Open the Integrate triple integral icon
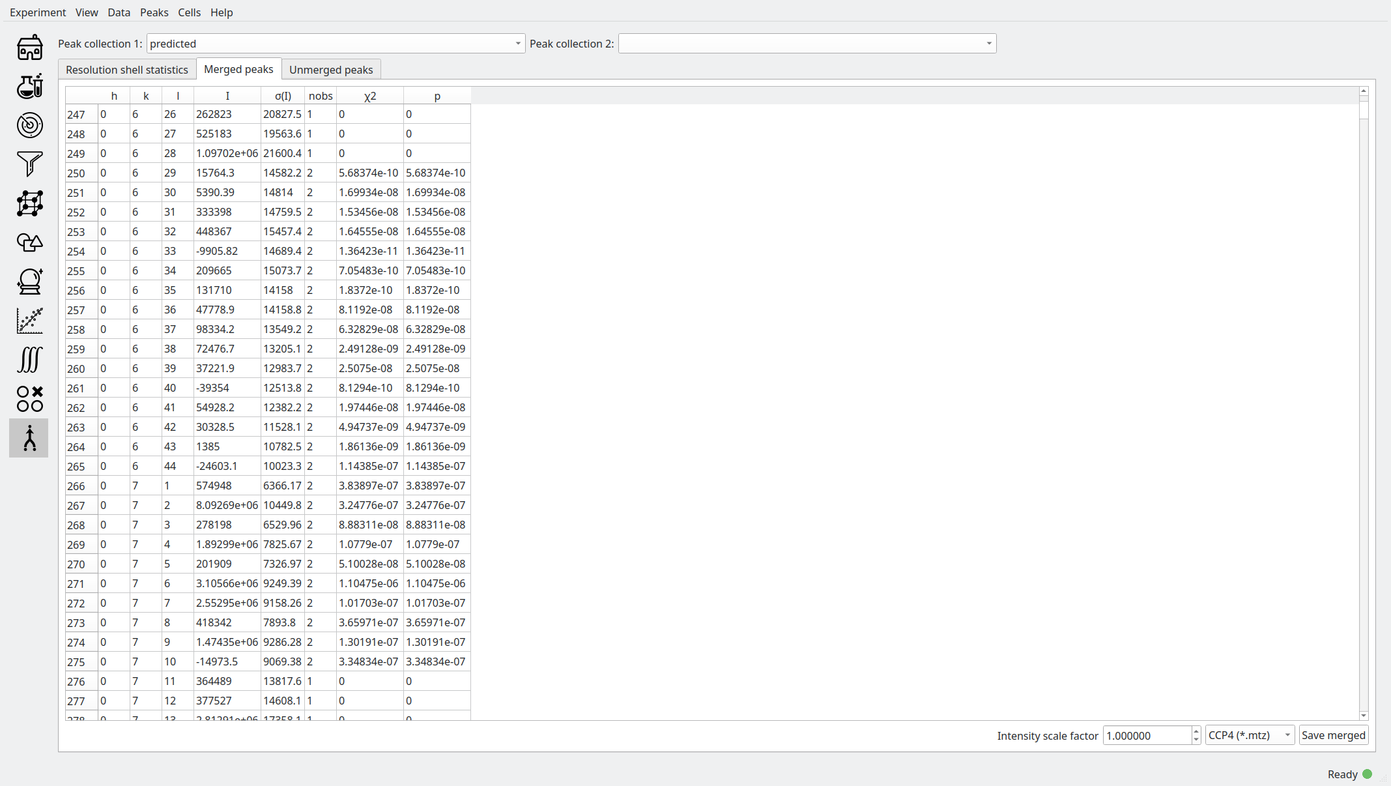 (x=29, y=360)
